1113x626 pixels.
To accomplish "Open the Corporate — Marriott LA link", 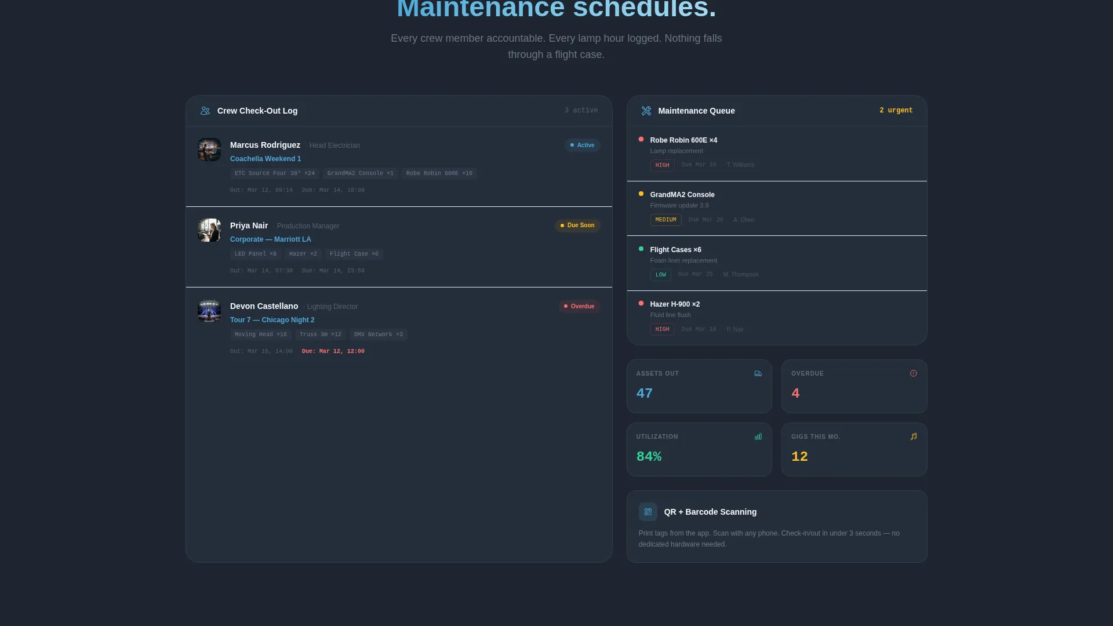I will pyautogui.click(x=271, y=239).
